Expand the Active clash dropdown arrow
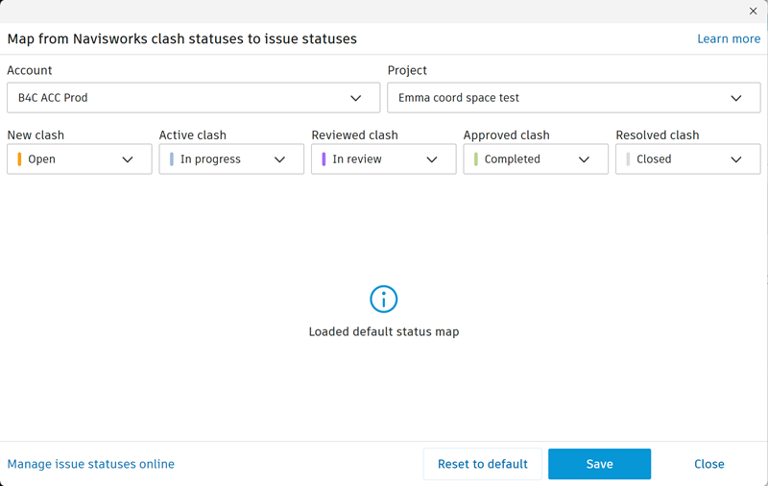Image resolution: width=768 pixels, height=486 pixels. point(280,159)
